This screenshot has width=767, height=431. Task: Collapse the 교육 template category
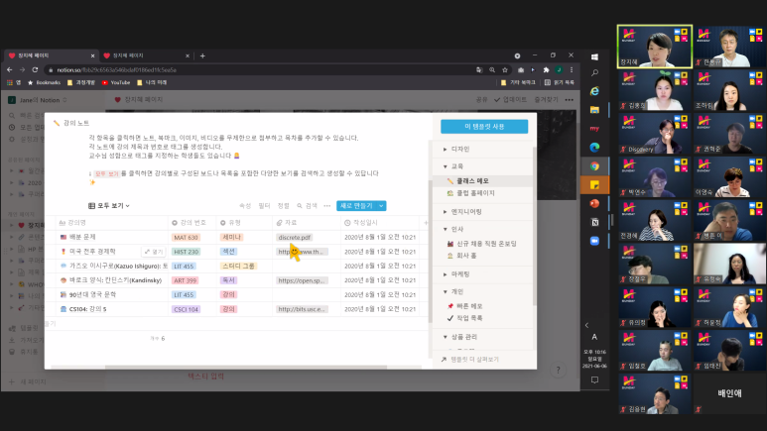446,166
